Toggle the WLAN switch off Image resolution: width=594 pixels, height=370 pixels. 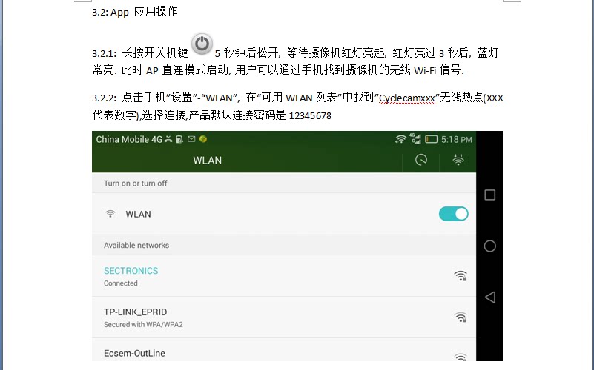(x=453, y=214)
